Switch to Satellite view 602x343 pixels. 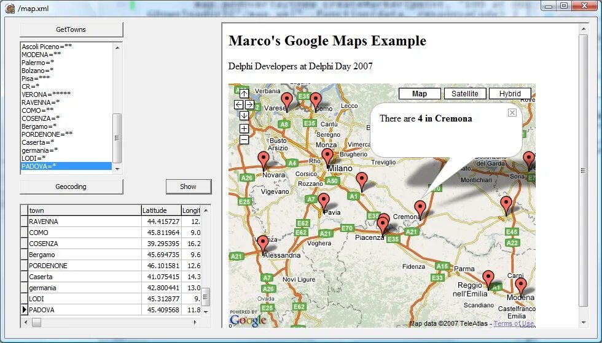[x=465, y=94]
